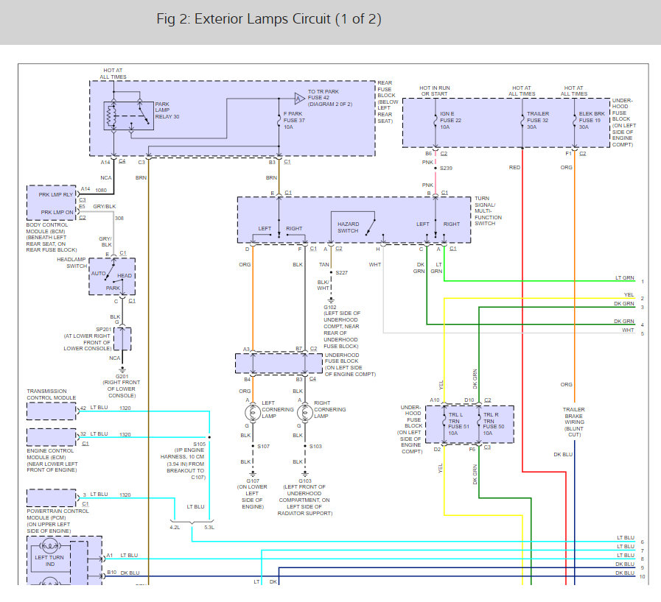
Task: Click the Elek Brk Fuse 19 symbol
Action: [574, 119]
